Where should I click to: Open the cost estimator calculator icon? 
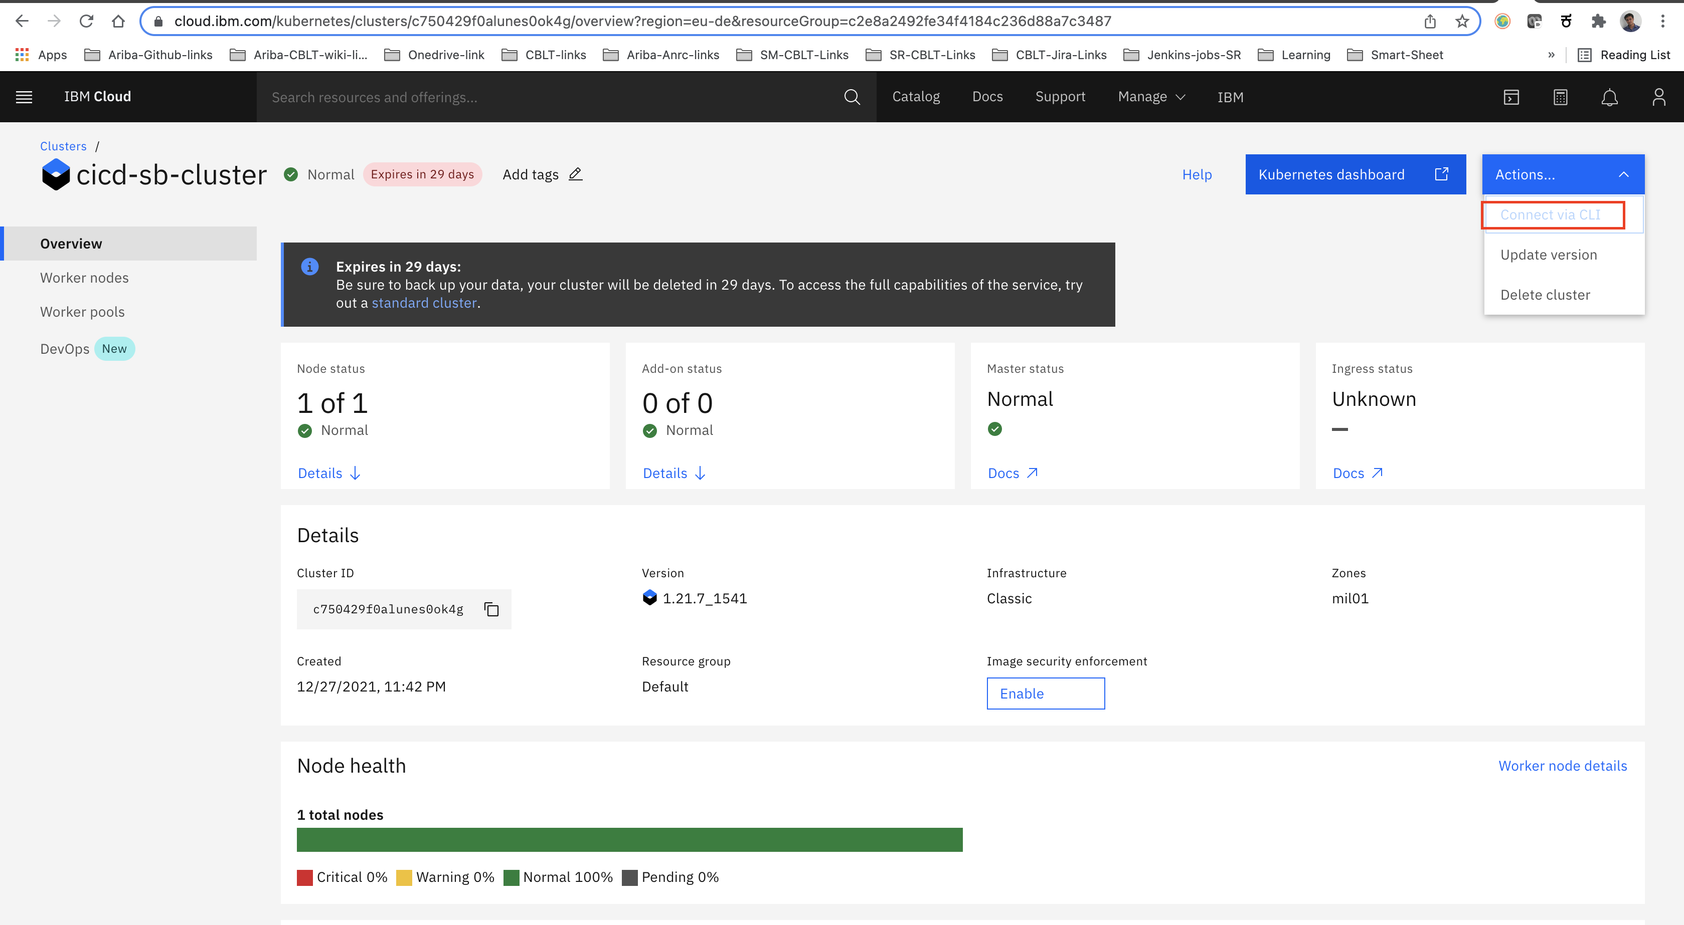point(1561,97)
